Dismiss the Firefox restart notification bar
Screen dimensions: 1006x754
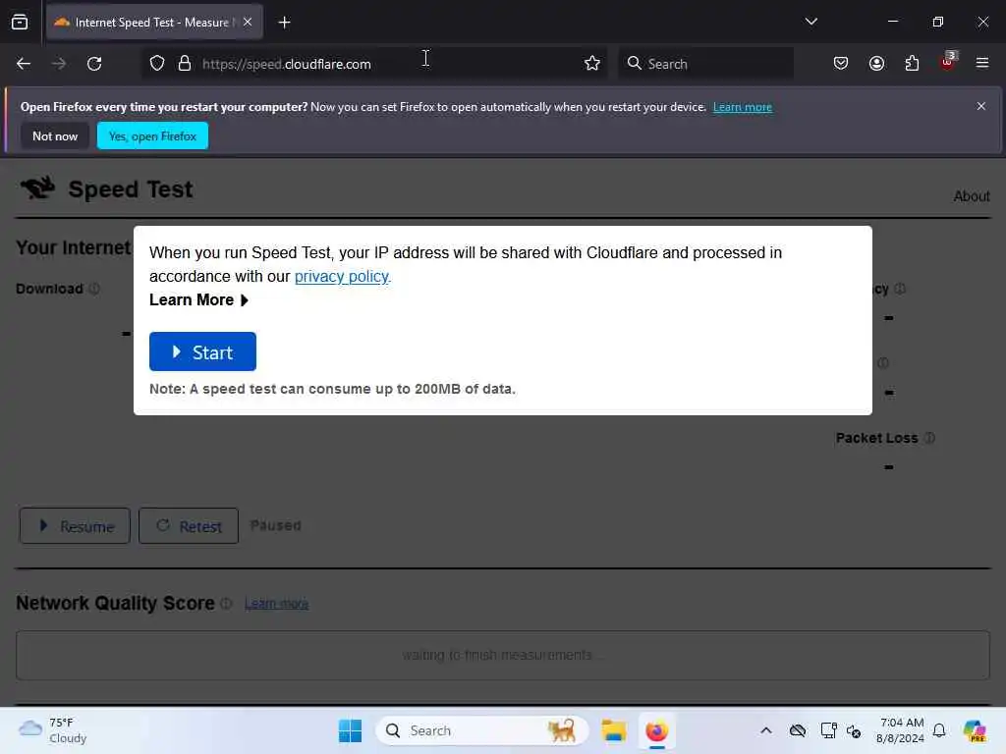click(x=981, y=106)
